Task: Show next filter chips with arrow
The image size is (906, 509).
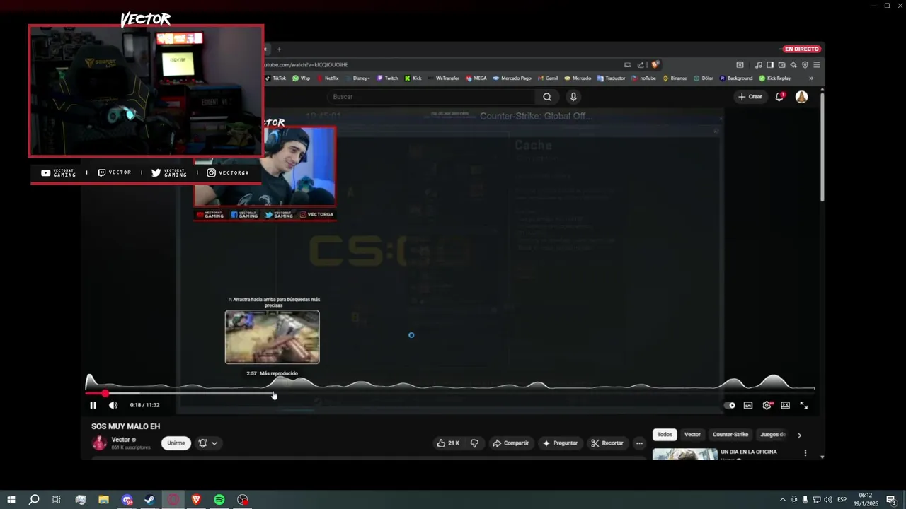Action: click(799, 435)
